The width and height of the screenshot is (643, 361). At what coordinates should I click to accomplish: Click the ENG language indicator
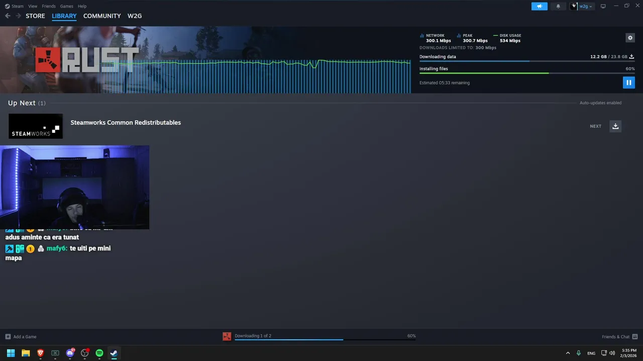point(591,353)
